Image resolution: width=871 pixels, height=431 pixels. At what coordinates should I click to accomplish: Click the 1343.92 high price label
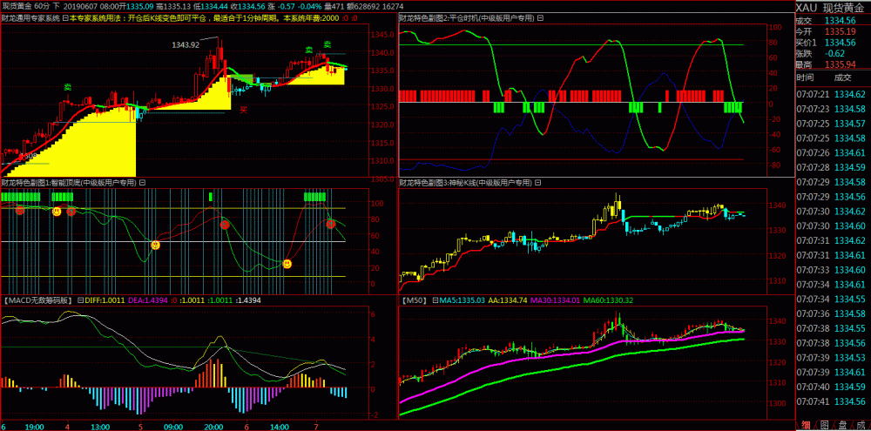[186, 45]
